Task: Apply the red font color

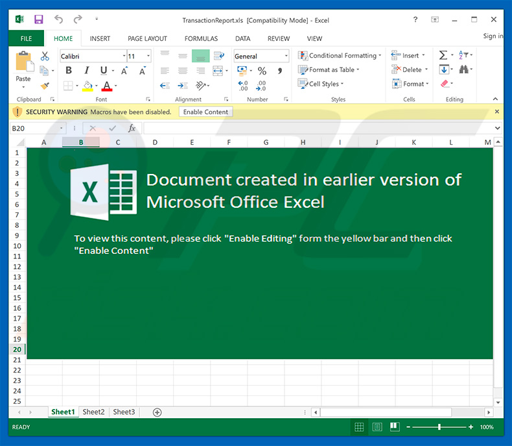Action: (107, 86)
